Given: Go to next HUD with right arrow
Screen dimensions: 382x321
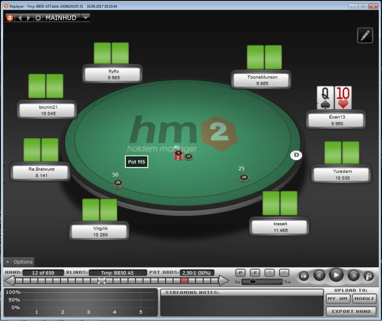Looking at the screenshot, I should coord(28,18).
